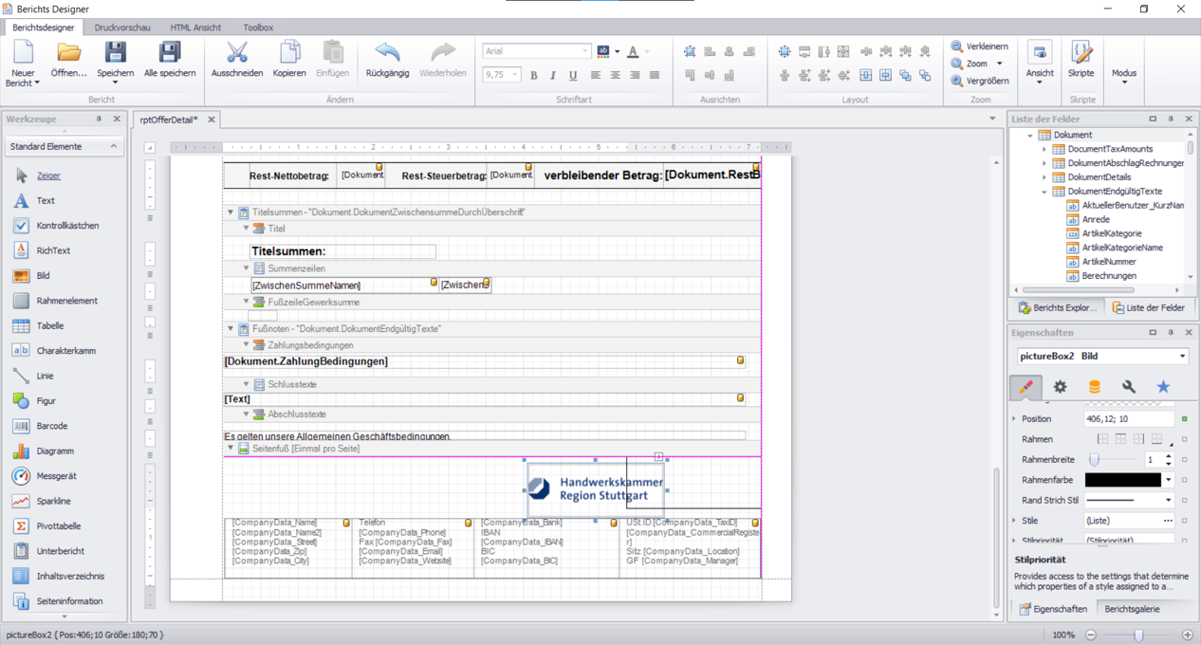Open the HTML Ansicht tab
1201x645 pixels.
point(195,28)
